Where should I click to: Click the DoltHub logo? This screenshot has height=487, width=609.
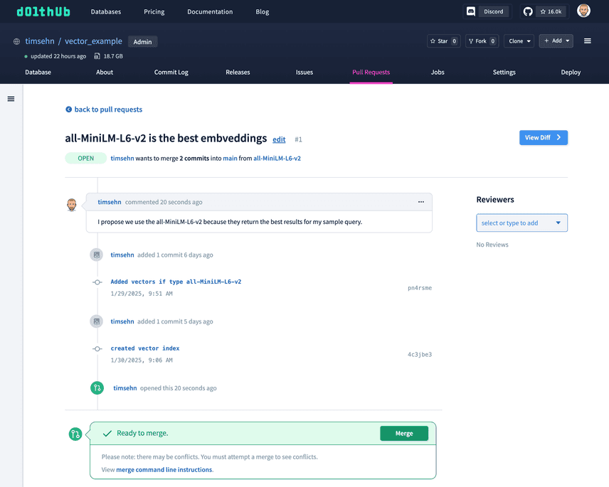point(43,11)
